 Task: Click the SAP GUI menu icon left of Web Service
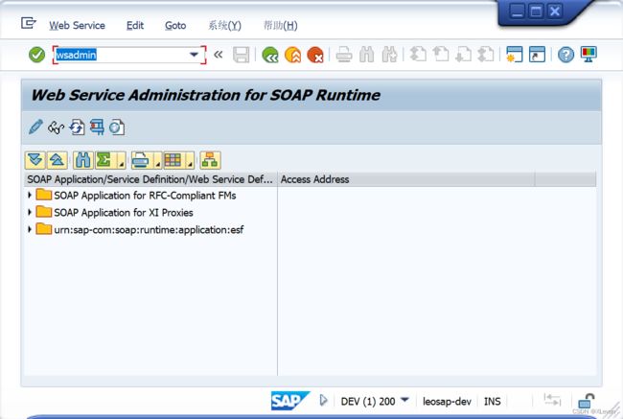(x=28, y=23)
